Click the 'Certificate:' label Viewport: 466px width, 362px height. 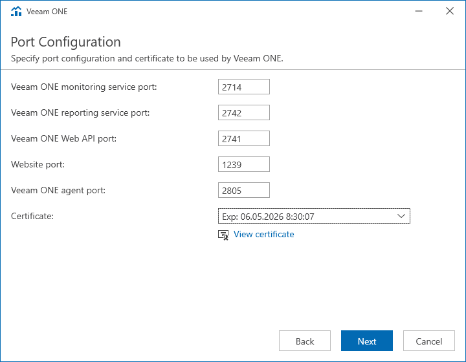(x=32, y=216)
